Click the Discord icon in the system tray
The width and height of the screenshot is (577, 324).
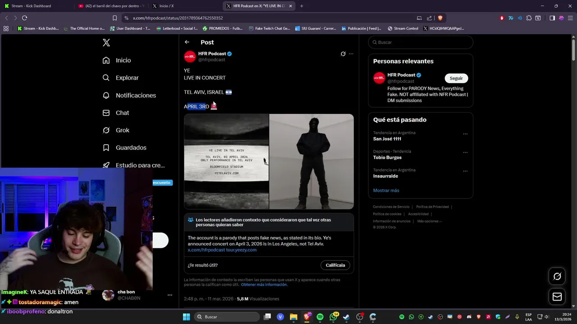tap(469, 317)
